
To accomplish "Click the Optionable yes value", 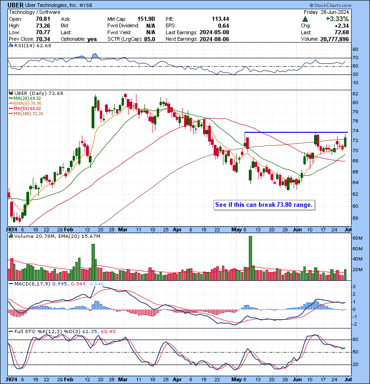I will [x=92, y=39].
